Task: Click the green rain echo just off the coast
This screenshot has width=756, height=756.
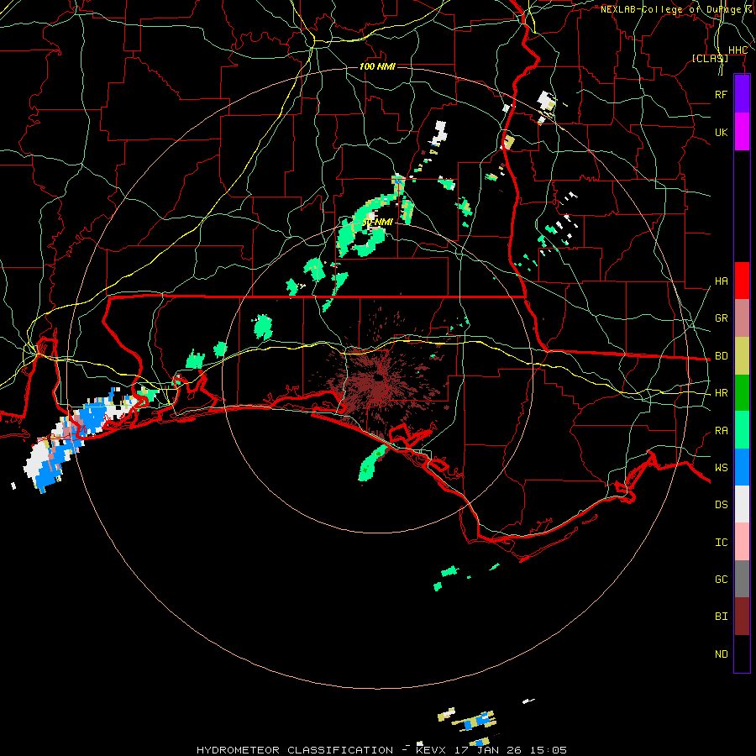Action: [x=373, y=464]
